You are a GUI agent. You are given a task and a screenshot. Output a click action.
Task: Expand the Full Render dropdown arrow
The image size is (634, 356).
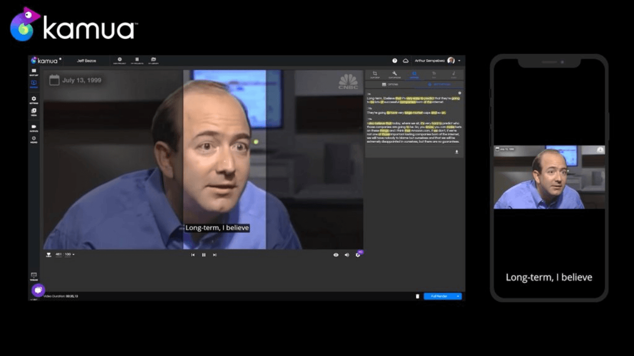tap(458, 296)
